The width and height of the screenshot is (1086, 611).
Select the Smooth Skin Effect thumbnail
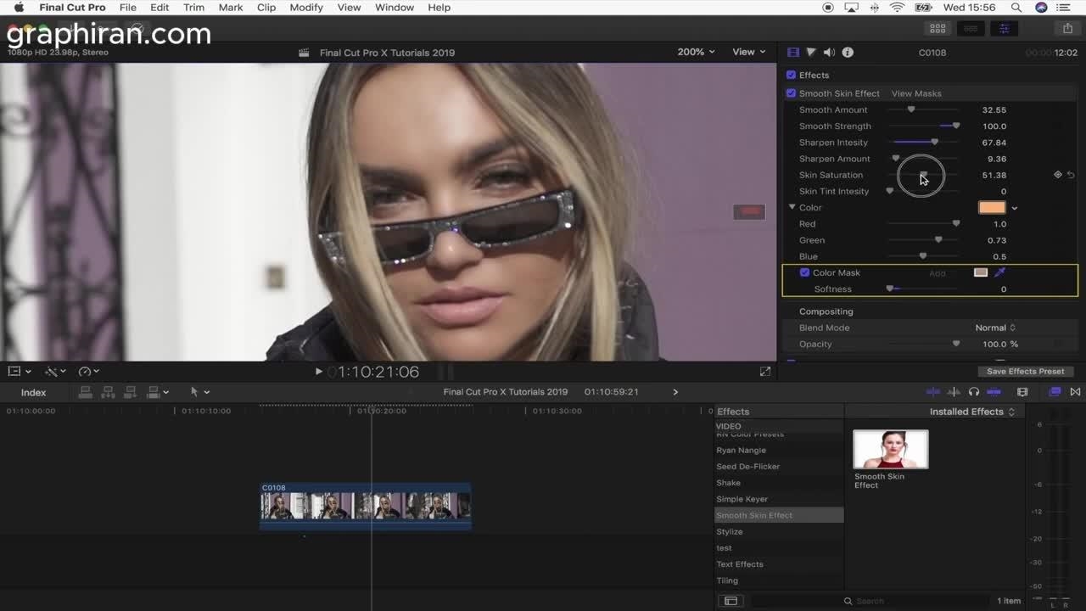(x=890, y=450)
